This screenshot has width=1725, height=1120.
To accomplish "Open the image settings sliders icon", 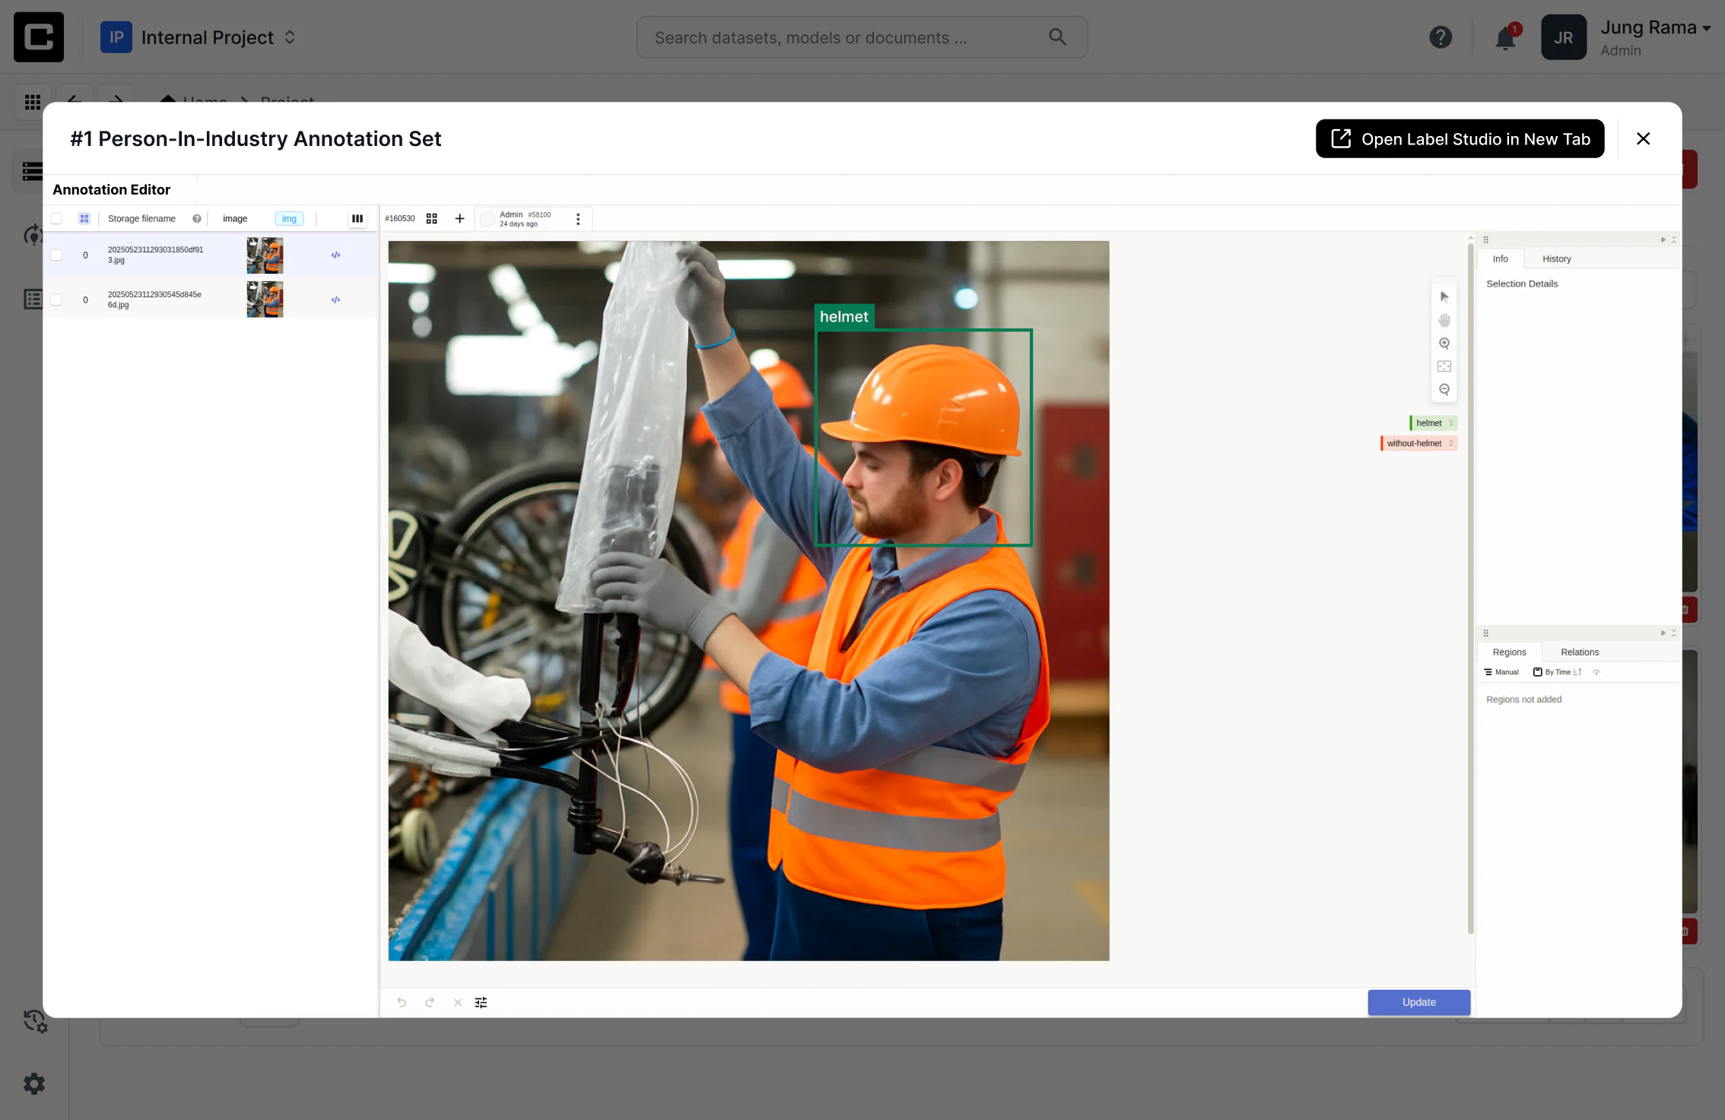I will point(481,1002).
